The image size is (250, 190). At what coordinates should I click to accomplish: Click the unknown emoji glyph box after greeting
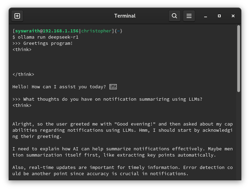tap(113, 87)
